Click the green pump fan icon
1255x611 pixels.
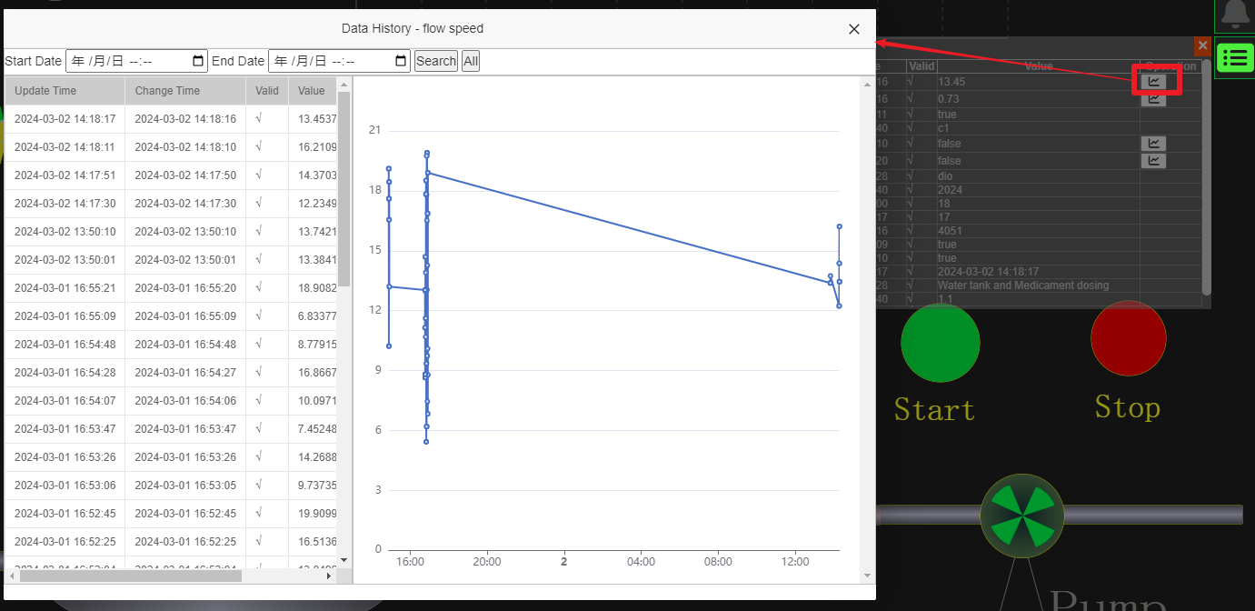(x=1022, y=516)
